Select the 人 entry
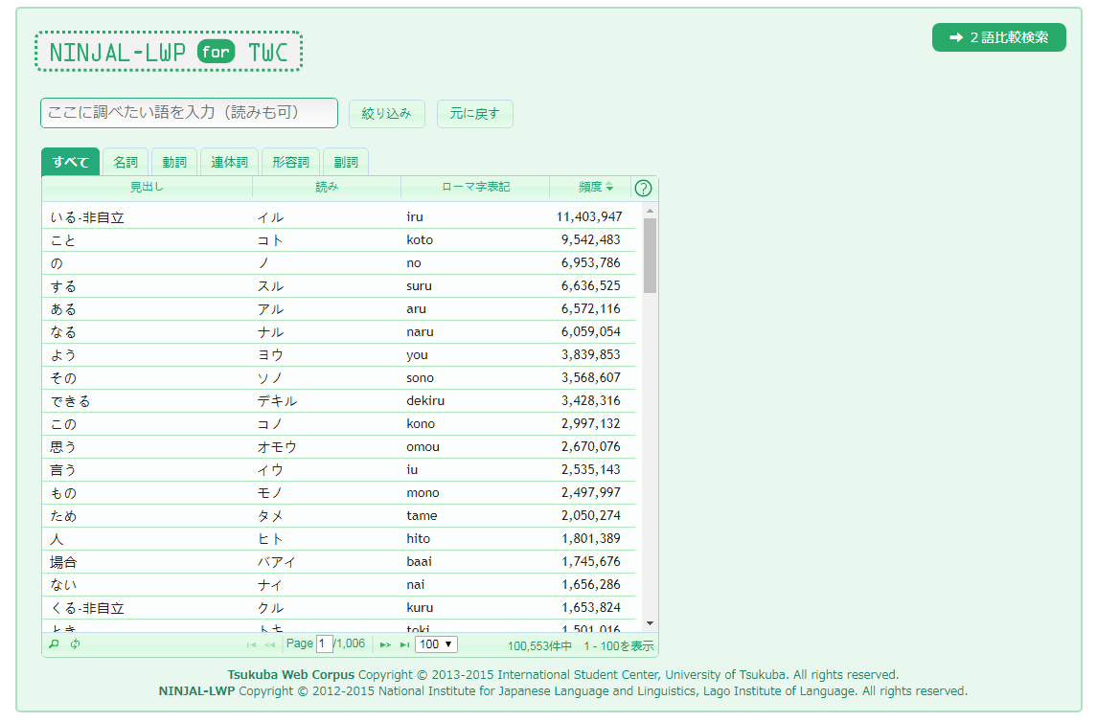1097x722 pixels. pyautogui.click(x=338, y=539)
